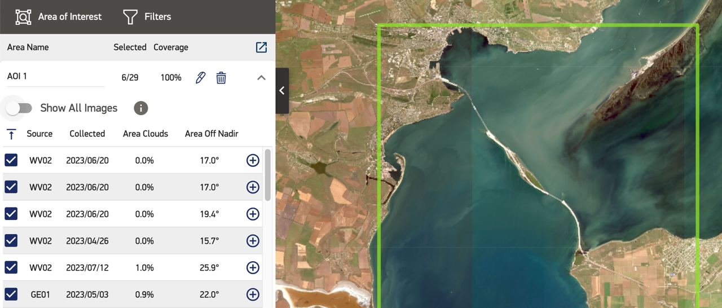Switch to the Filters tab
Image resolution: width=722 pixels, height=308 pixels.
[147, 17]
